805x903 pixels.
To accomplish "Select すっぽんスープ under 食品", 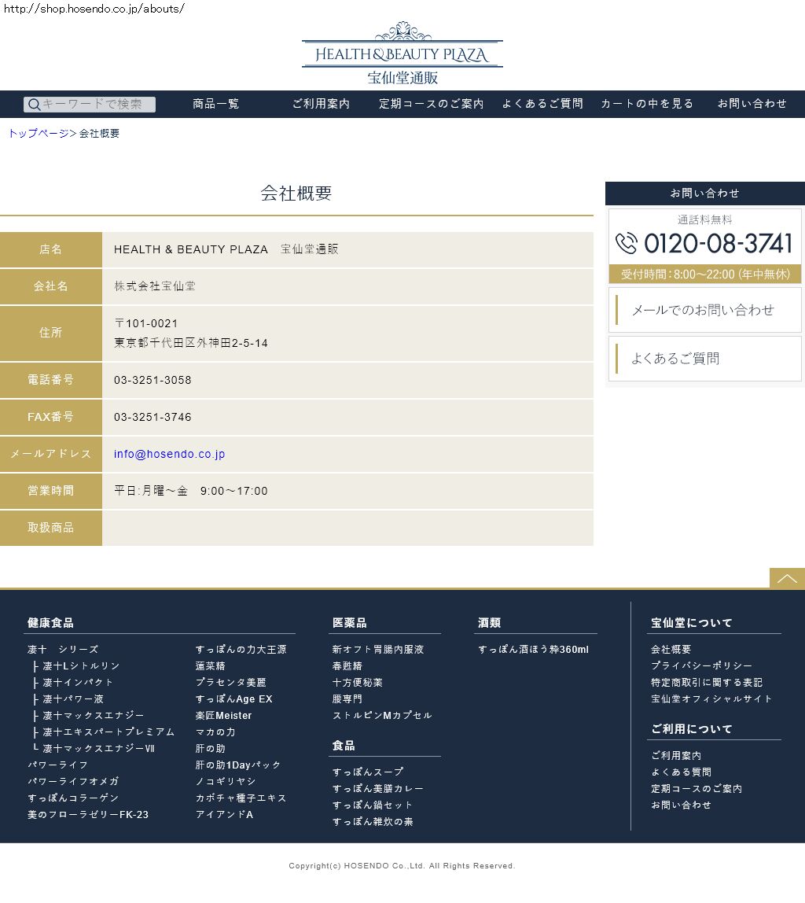I will [367, 772].
